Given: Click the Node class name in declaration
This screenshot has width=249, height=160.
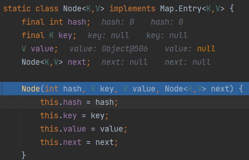Looking at the screenshot, I should point(72,8).
